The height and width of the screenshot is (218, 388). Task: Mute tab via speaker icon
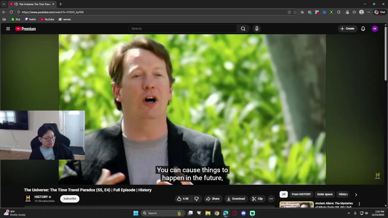click(x=16, y=4)
